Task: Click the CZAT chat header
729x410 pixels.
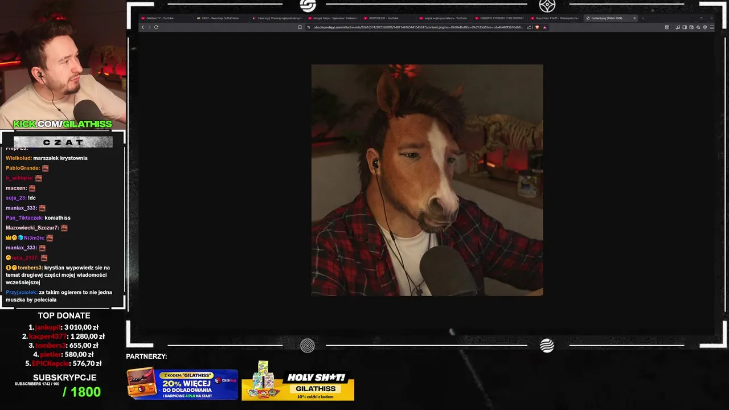Action: pyautogui.click(x=63, y=142)
